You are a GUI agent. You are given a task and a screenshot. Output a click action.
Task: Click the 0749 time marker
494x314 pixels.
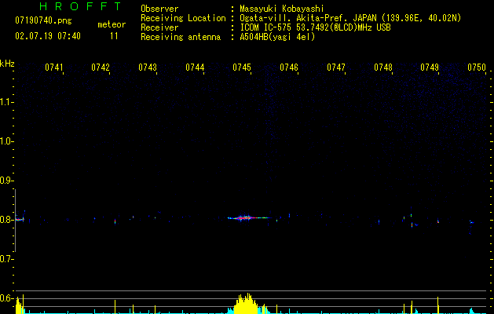430,68
